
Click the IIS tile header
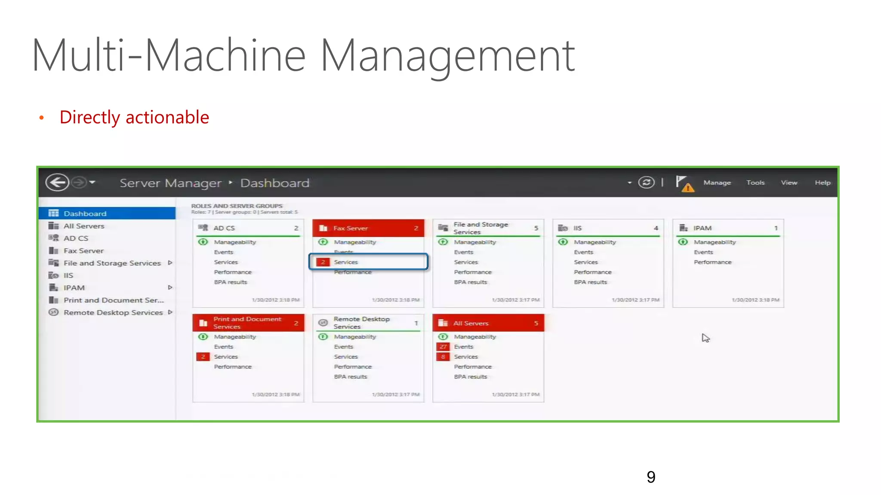pyautogui.click(x=608, y=228)
